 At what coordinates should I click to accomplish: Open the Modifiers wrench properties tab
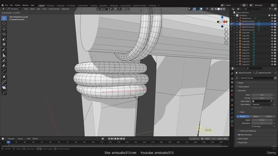[x=232, y=110]
